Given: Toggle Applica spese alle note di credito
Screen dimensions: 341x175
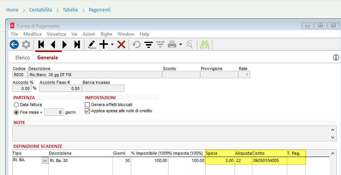Looking at the screenshot, I should tap(87, 111).
